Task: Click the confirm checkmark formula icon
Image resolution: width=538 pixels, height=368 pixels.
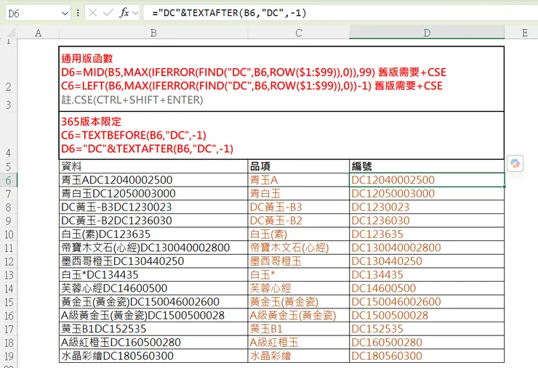Action: click(108, 13)
